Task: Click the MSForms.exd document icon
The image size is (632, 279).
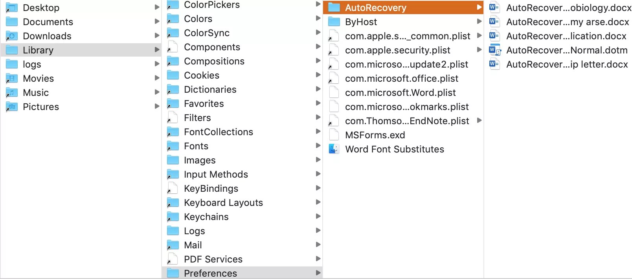Action: click(334, 135)
